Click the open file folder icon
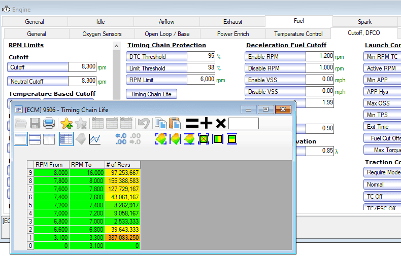The height and width of the screenshot is (257, 401). [x=21, y=123]
